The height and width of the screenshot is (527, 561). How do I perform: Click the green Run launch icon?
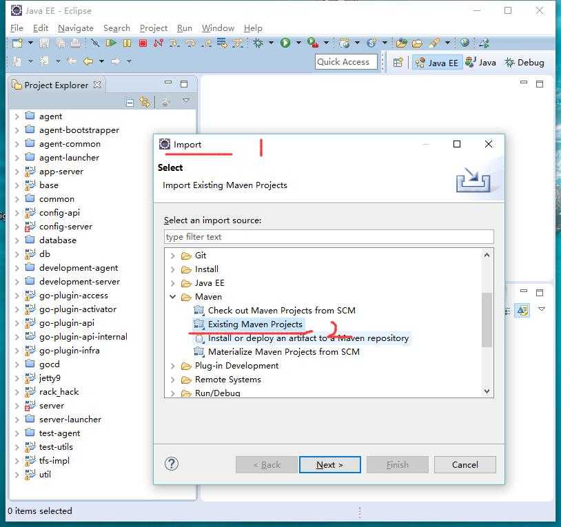pos(285,43)
